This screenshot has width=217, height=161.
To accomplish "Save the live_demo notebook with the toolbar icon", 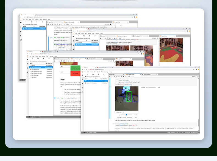I will pos(110,77).
